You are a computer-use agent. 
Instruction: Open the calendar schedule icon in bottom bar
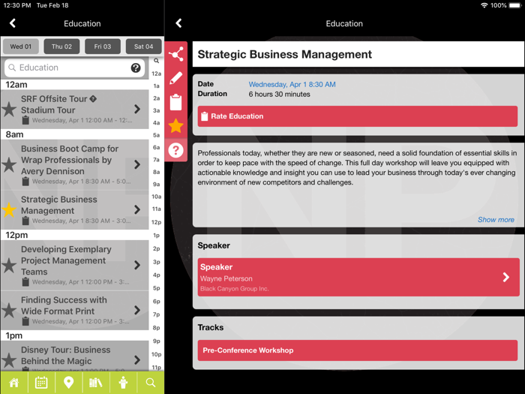tap(41, 383)
